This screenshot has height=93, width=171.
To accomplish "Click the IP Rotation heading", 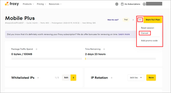I will point(99,78).
